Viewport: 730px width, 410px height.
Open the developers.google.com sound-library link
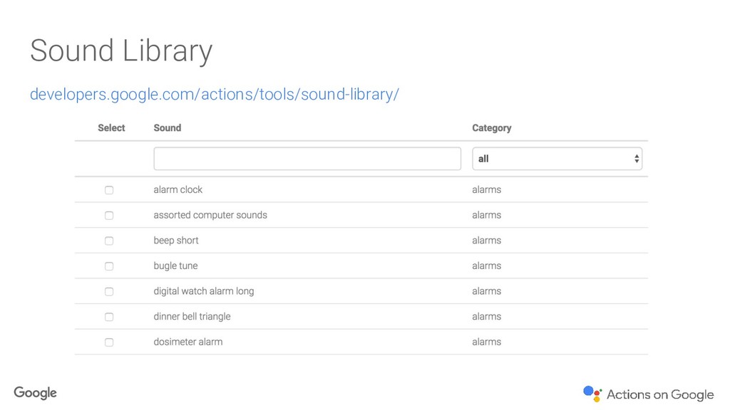click(215, 95)
